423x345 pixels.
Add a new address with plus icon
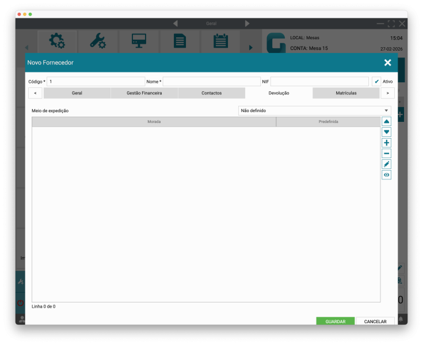(386, 143)
